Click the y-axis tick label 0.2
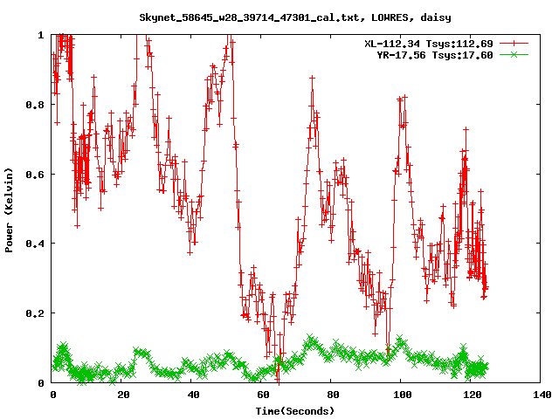 [35, 313]
